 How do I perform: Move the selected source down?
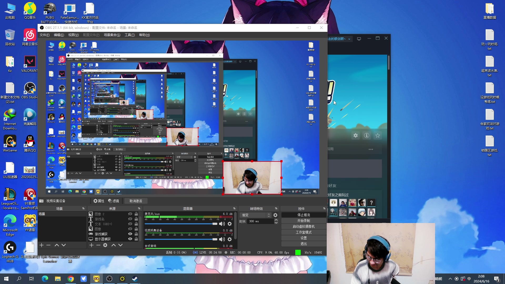(x=120, y=245)
